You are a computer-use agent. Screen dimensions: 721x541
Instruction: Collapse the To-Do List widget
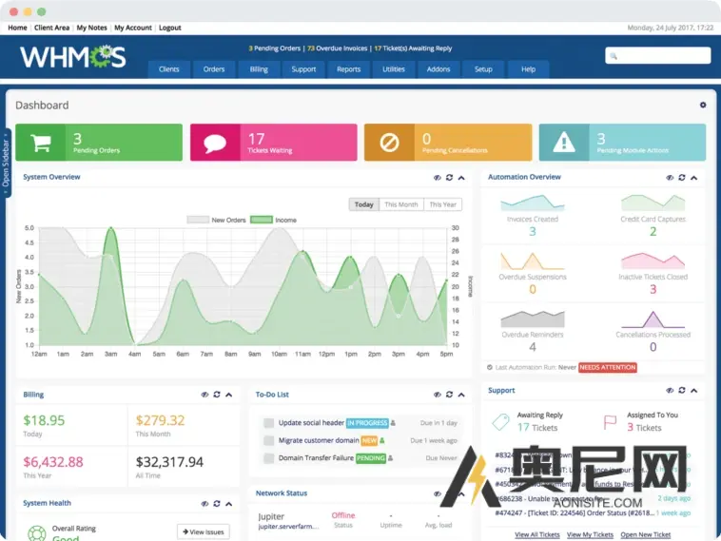point(461,395)
